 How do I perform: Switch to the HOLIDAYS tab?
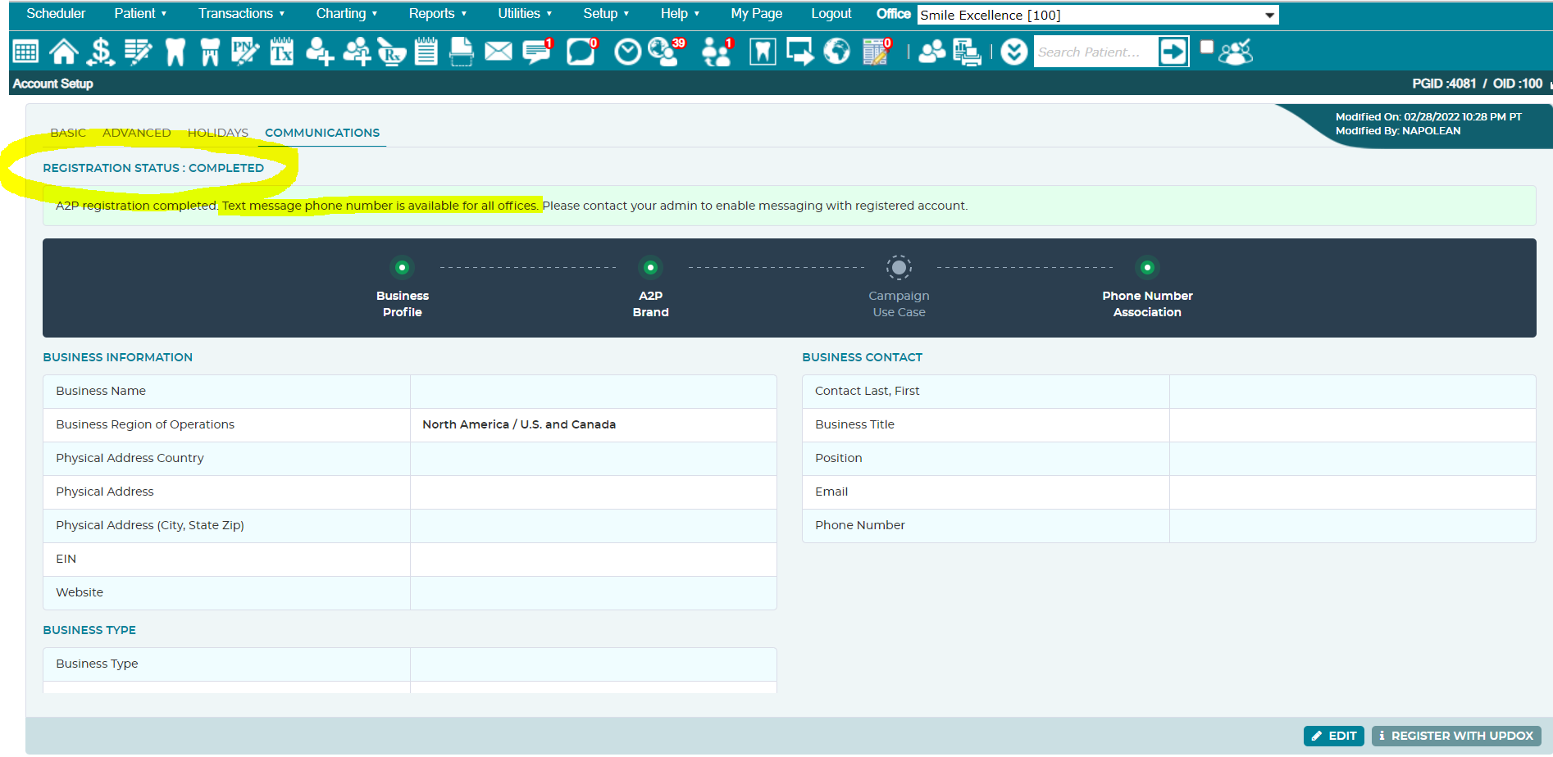(217, 133)
